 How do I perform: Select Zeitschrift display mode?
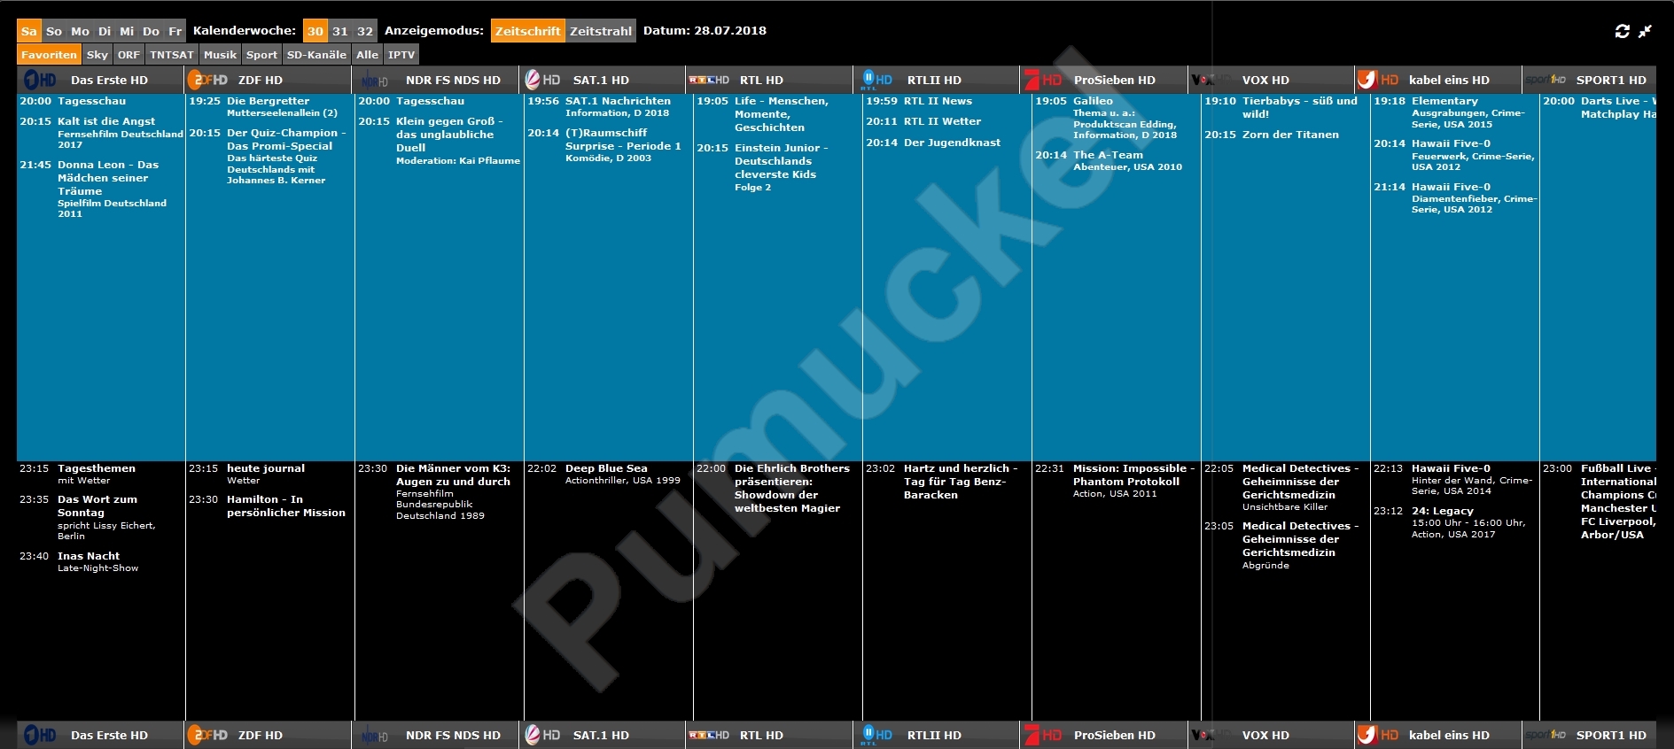point(527,31)
